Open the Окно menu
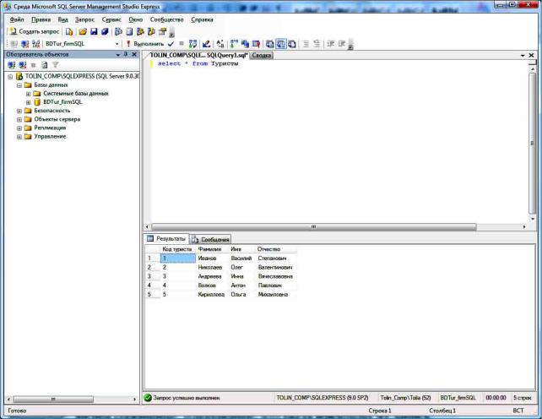 135,19
